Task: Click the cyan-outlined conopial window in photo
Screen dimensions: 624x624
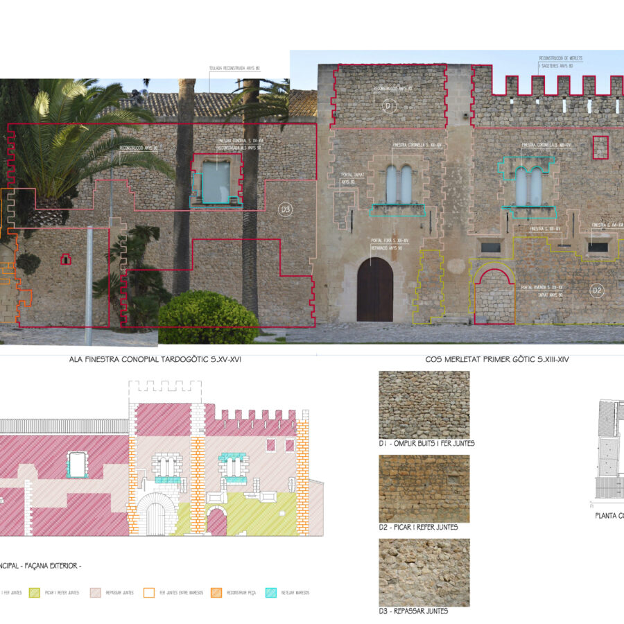Action: (216, 180)
